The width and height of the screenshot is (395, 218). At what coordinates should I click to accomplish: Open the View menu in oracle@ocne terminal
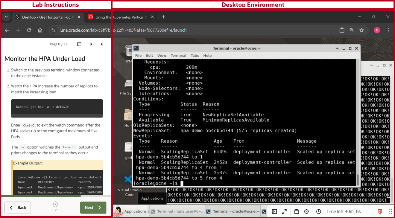(x=162, y=55)
